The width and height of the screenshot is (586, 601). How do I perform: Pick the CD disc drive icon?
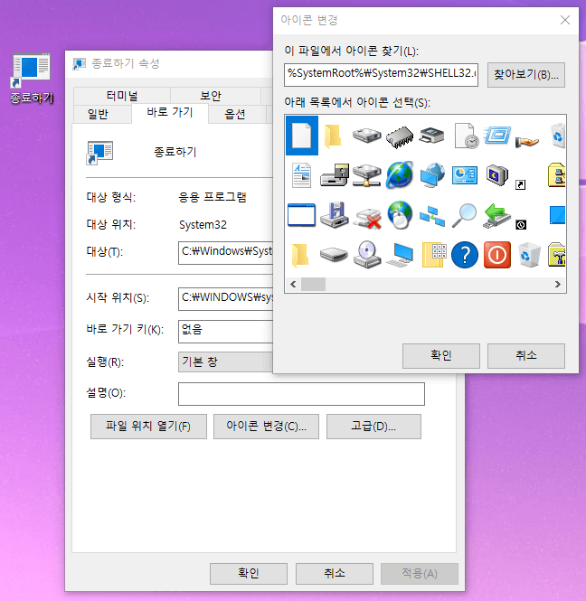367,255
